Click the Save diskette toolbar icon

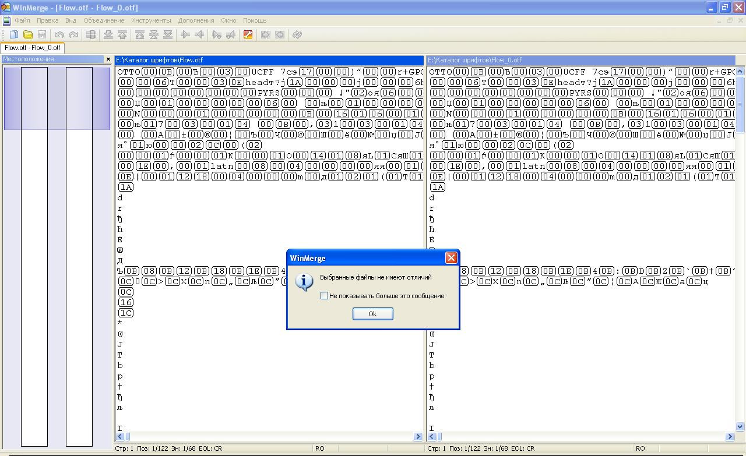(41, 35)
